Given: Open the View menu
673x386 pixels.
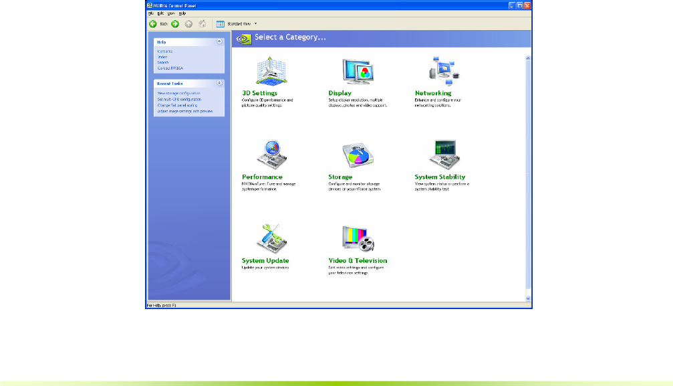Looking at the screenshot, I should tap(171, 13).
